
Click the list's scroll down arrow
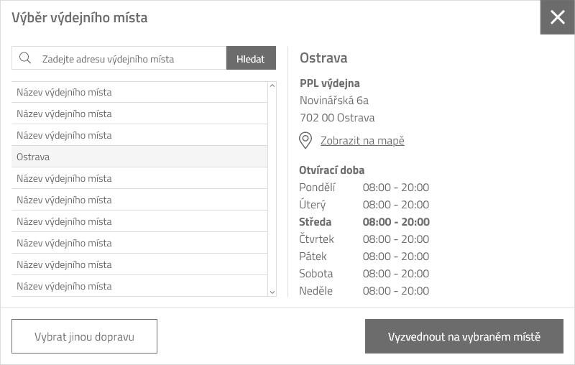(x=272, y=292)
